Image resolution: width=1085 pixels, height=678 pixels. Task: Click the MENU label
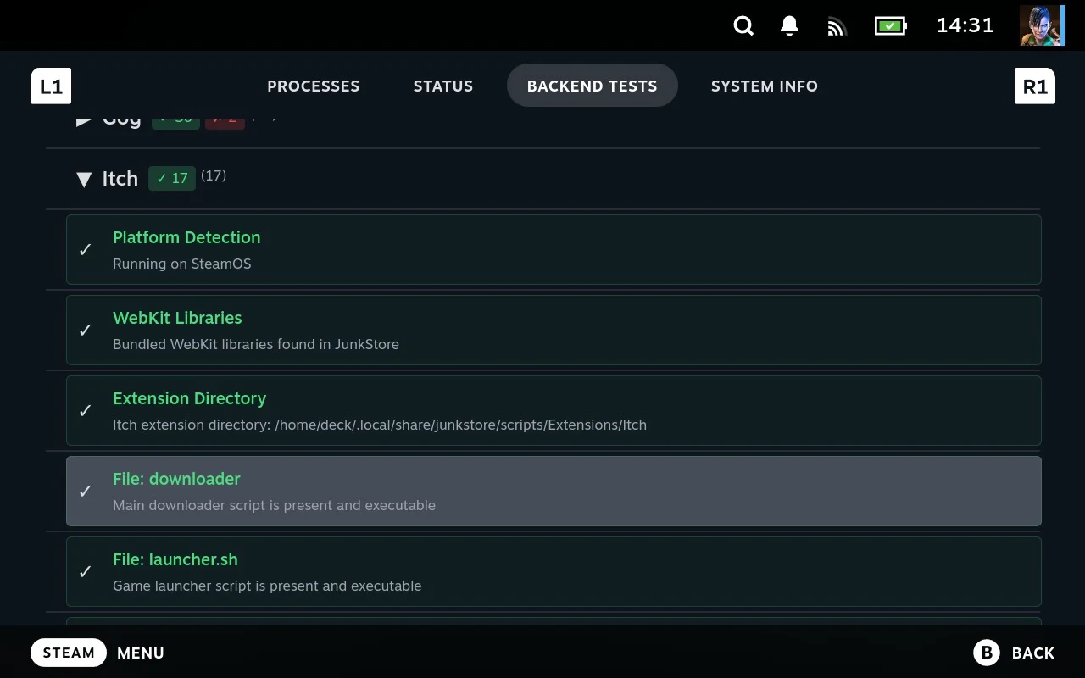141,653
